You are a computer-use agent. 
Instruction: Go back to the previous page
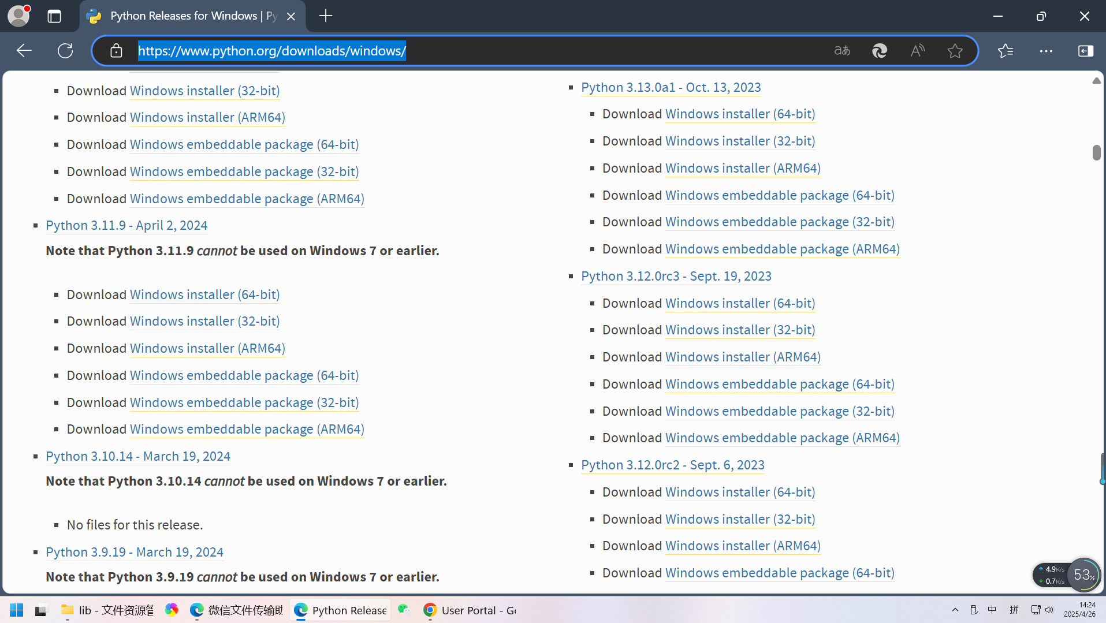click(24, 51)
